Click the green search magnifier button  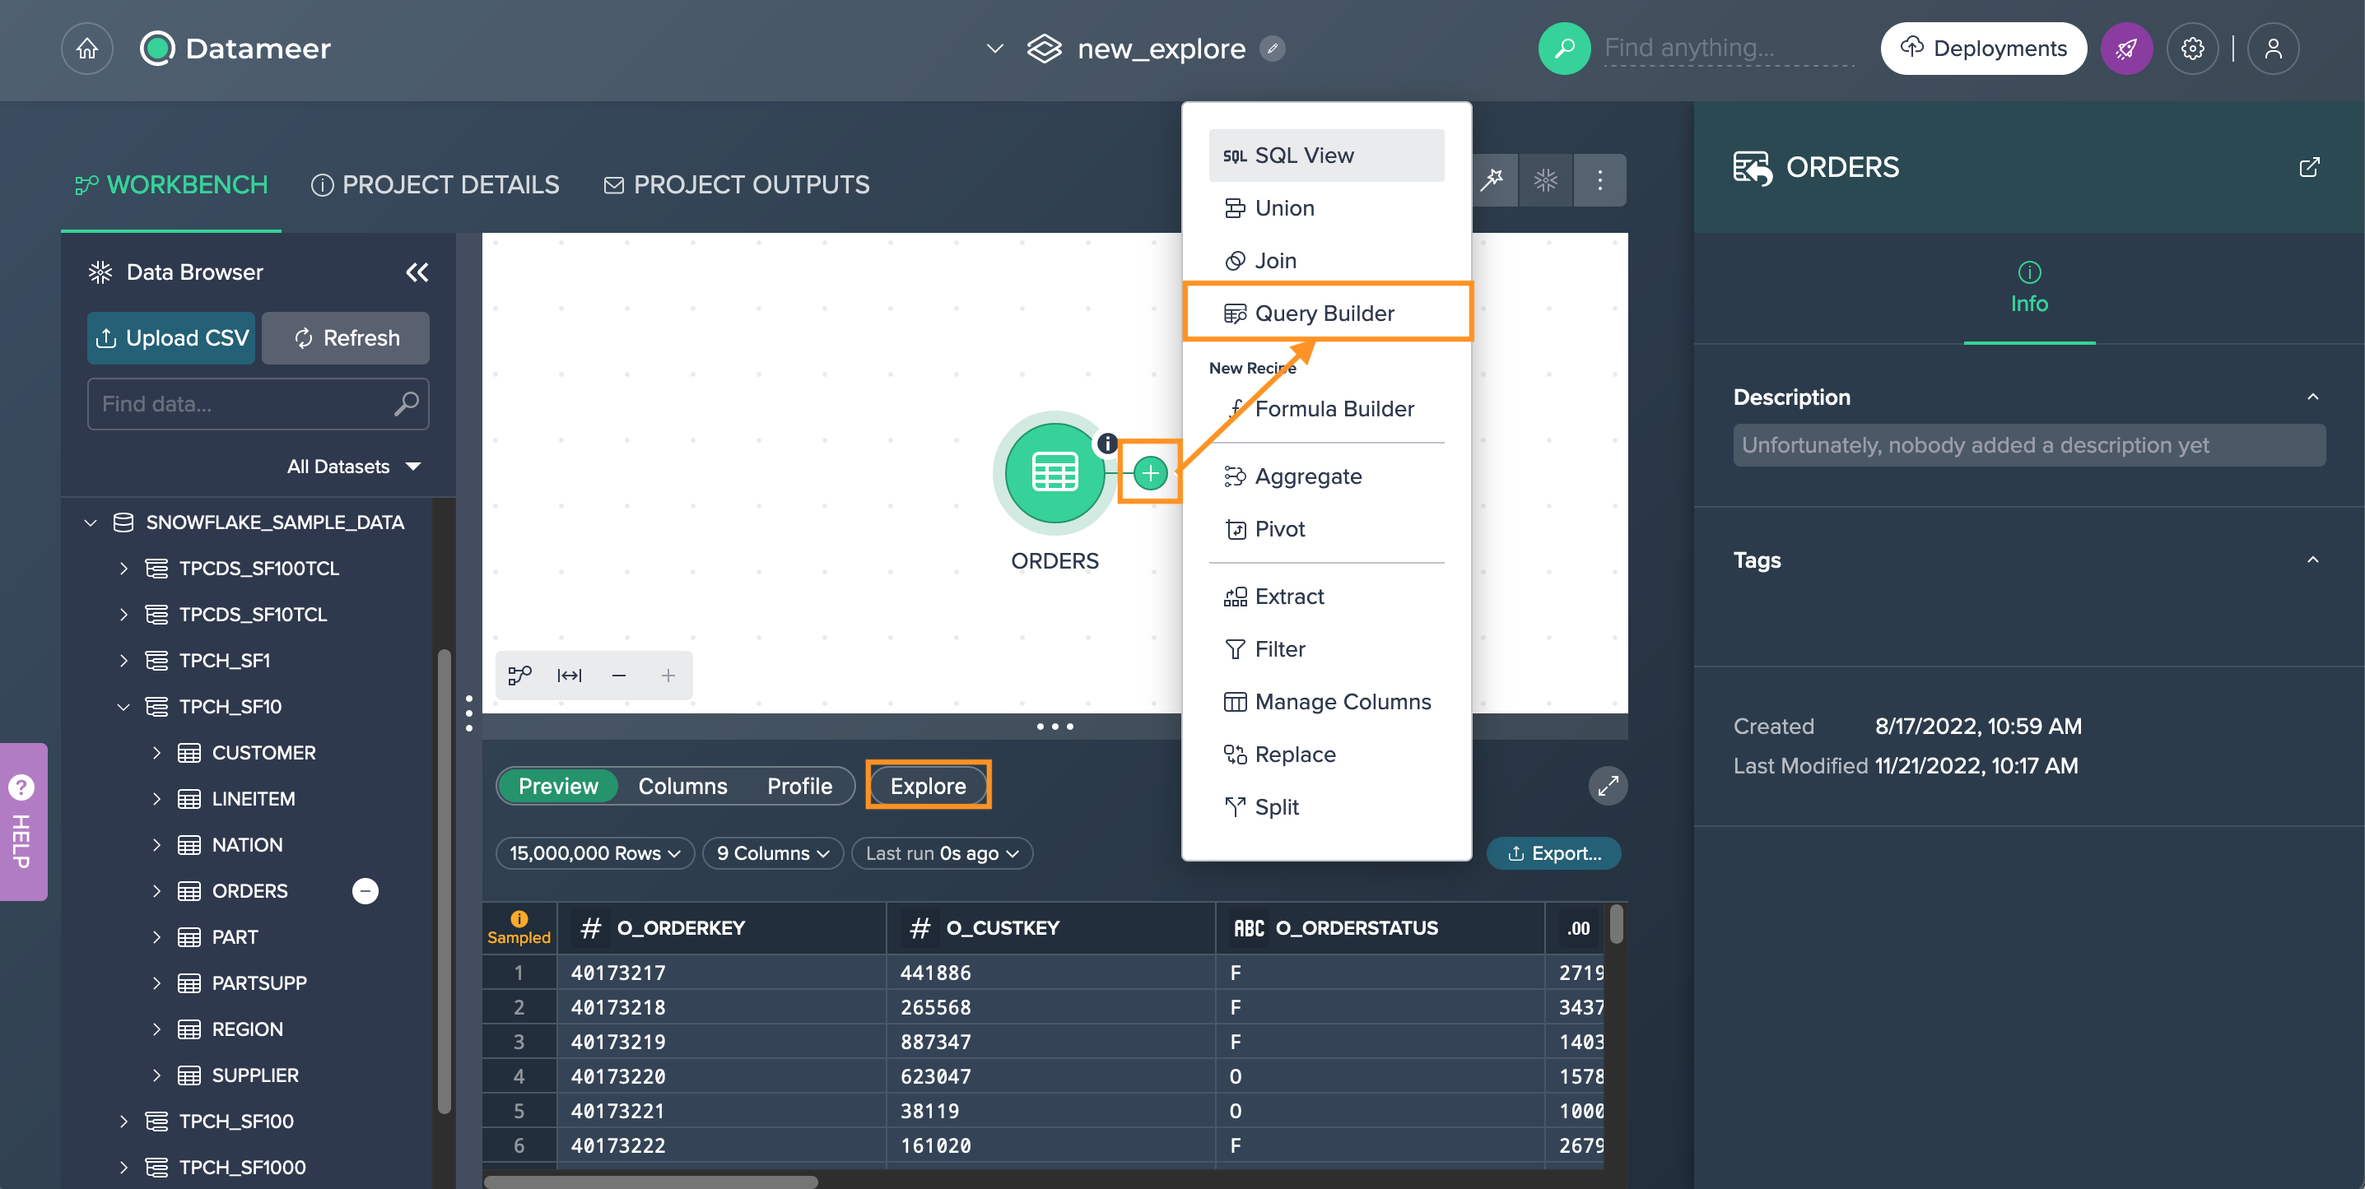click(x=1563, y=49)
